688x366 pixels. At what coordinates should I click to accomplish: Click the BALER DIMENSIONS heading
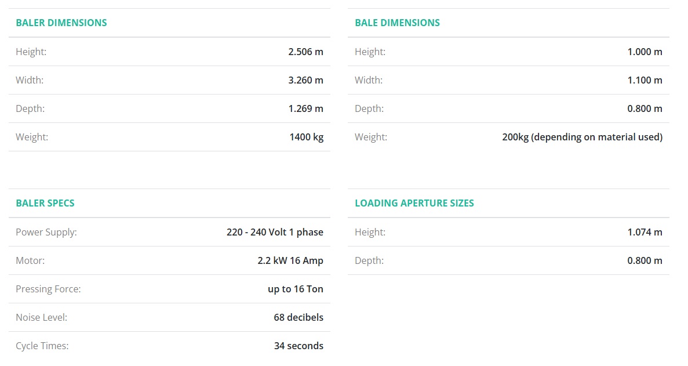tap(61, 23)
